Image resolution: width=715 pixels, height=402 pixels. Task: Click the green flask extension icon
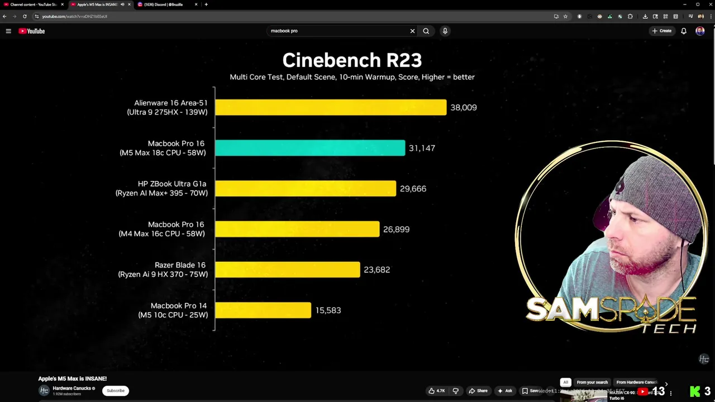coord(610,16)
